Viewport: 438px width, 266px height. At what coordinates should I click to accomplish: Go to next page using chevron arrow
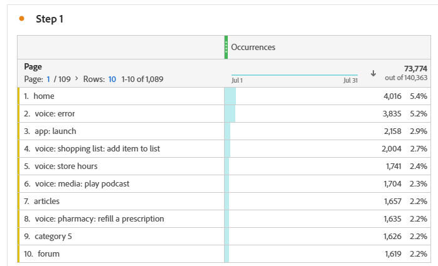click(77, 79)
